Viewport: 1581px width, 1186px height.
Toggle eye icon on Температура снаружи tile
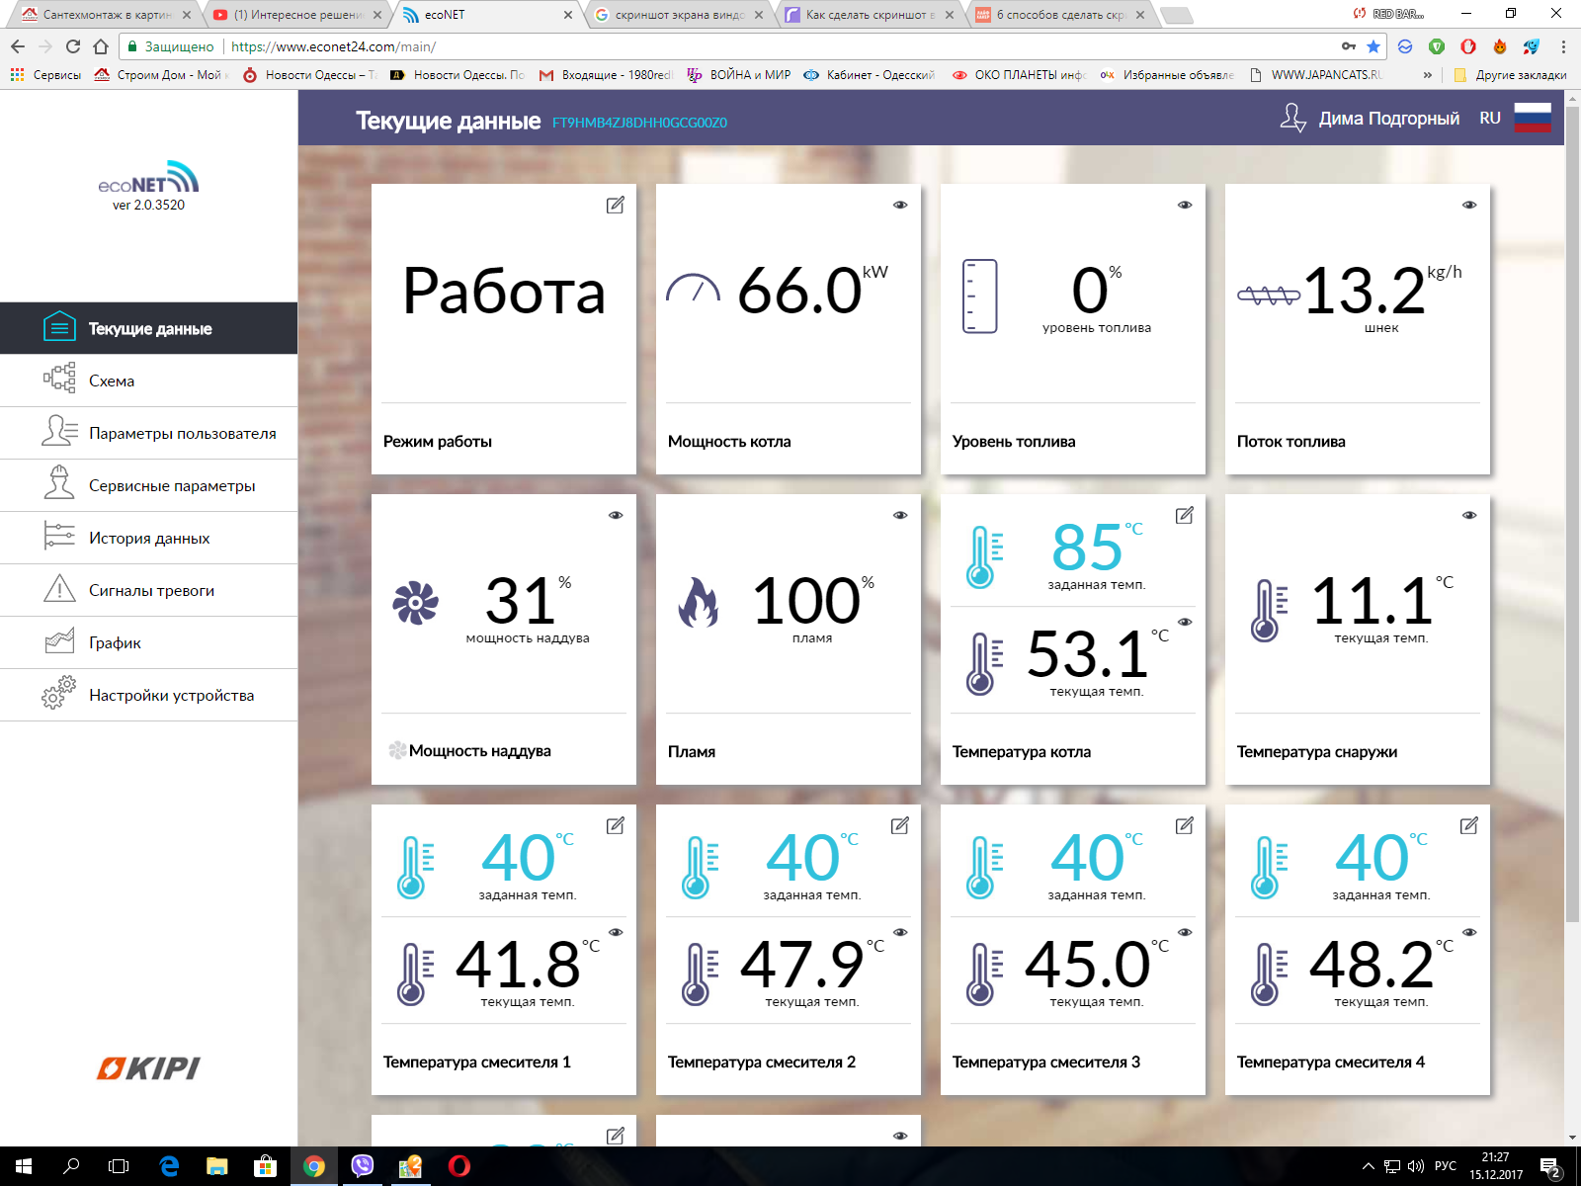pyautogui.click(x=1468, y=515)
